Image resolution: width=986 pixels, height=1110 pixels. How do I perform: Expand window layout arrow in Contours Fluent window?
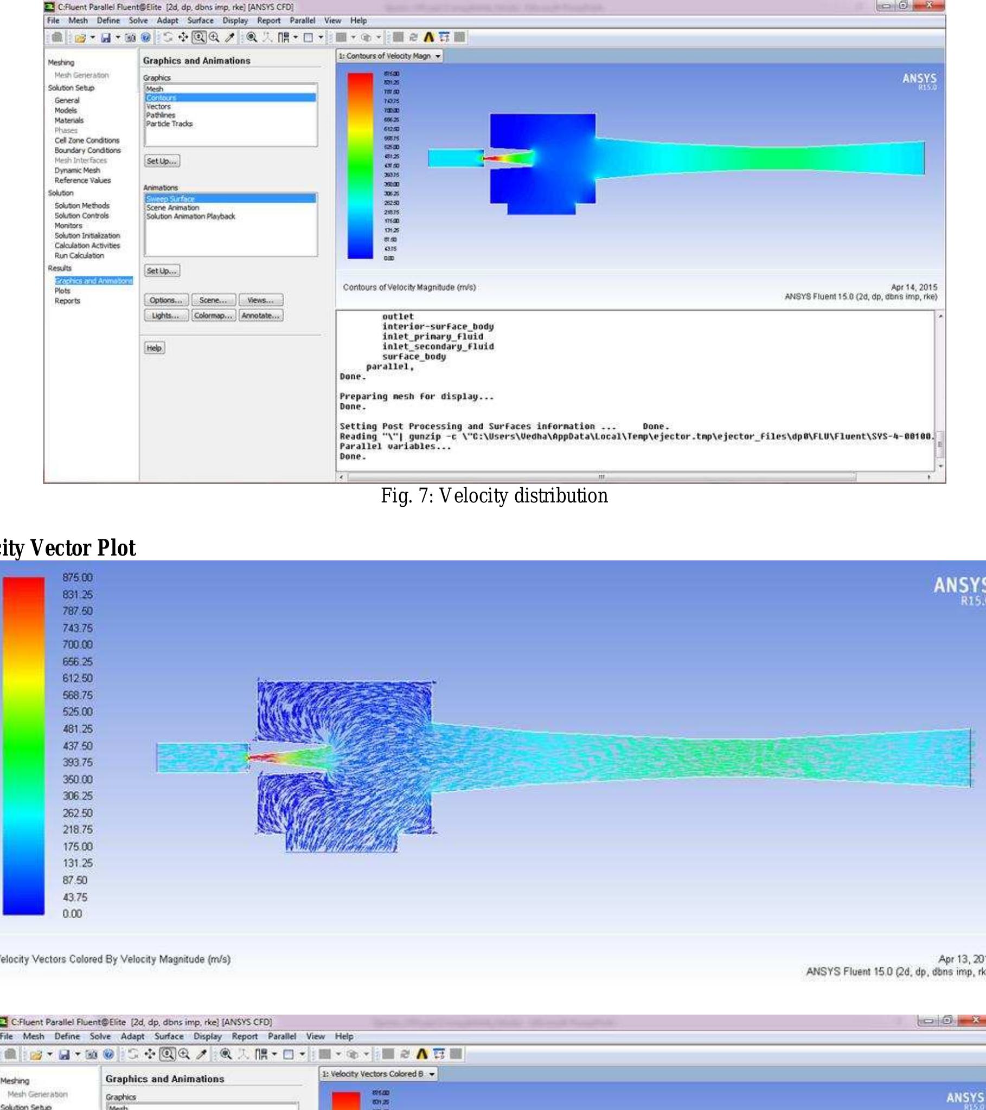(x=296, y=38)
